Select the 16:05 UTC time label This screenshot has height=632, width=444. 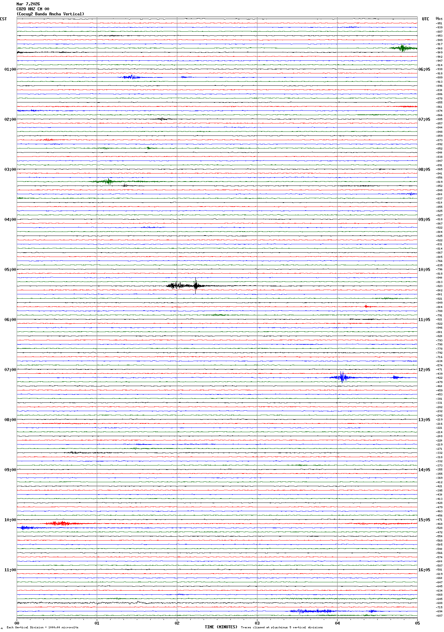point(424,570)
